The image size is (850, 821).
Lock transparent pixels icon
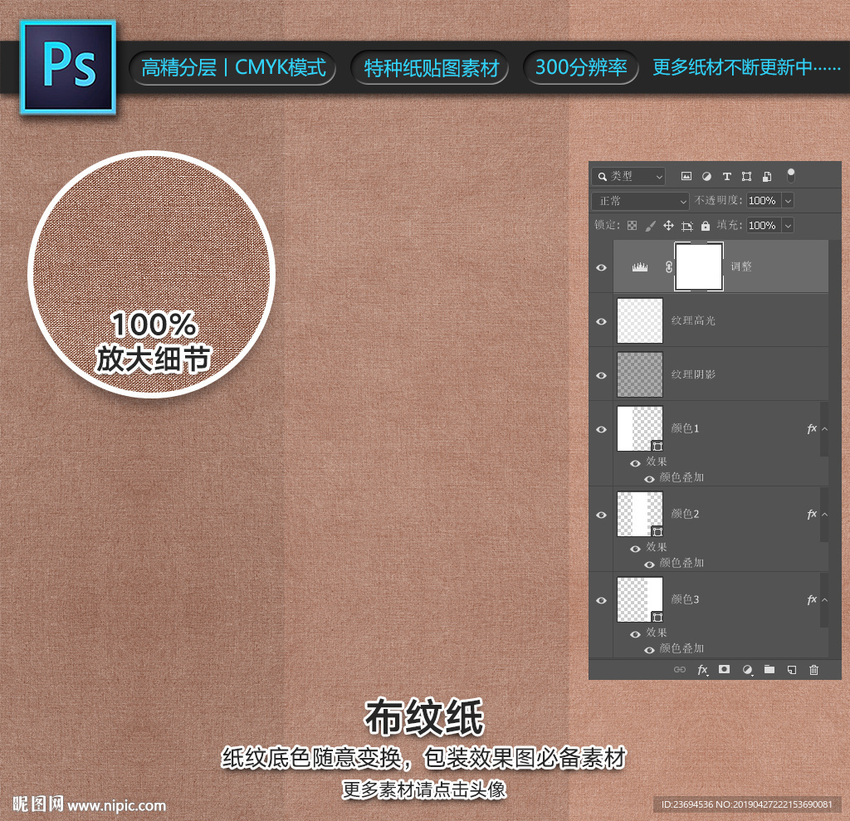coord(632,226)
